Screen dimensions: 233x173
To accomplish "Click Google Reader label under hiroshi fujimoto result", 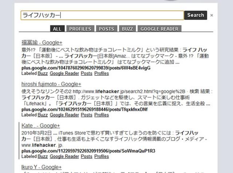I will pyautogui.click(x=64, y=115).
